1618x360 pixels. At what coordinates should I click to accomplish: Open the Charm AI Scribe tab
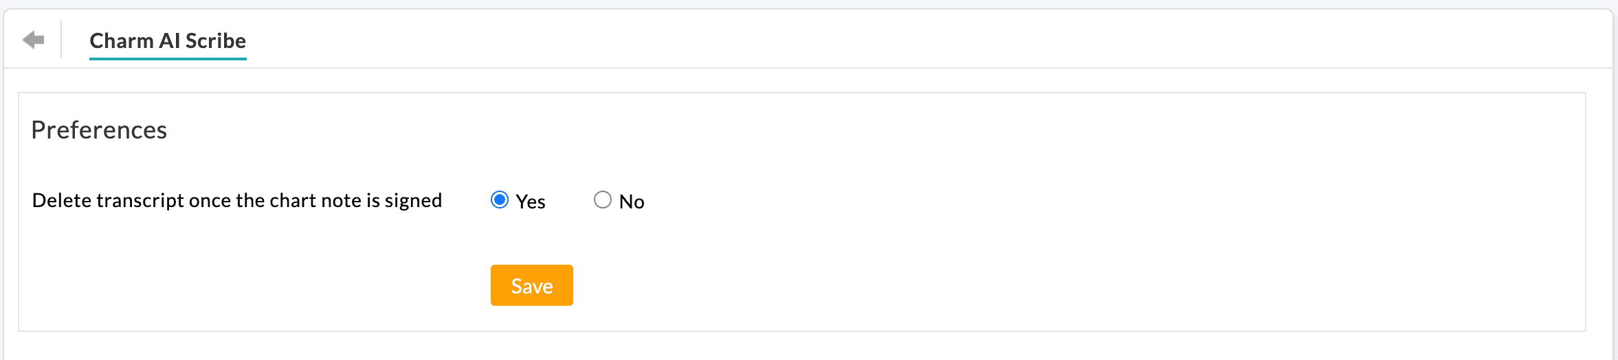coord(168,41)
